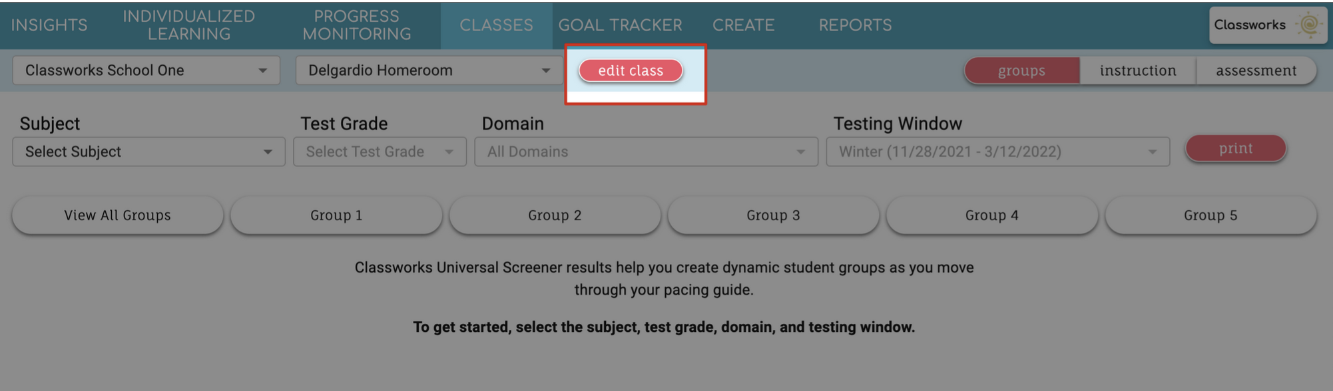Go to Individualized Learning tab
Image resolution: width=1333 pixels, height=391 pixels.
(188, 25)
